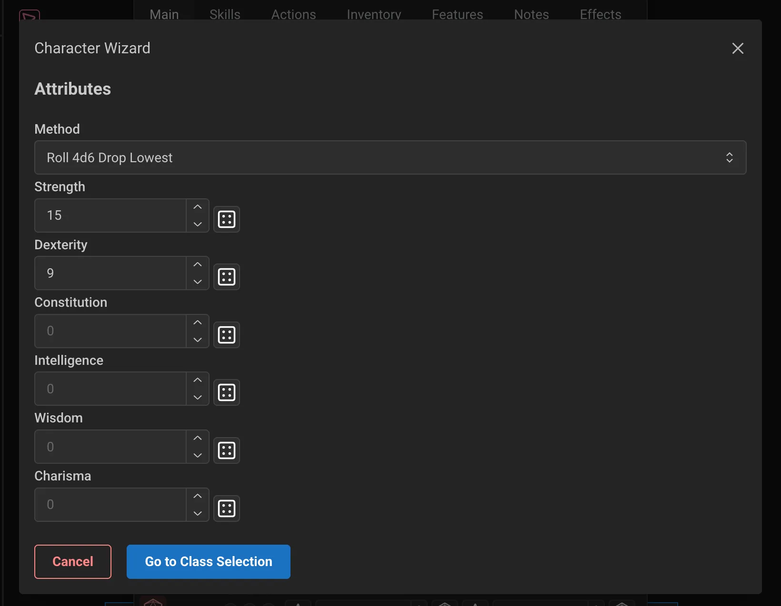
Task: Increment the Wisdom value
Action: (197, 438)
